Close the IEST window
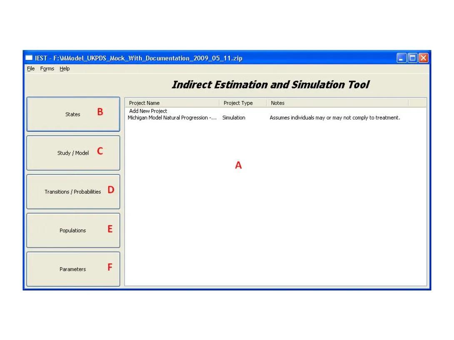Viewport: 454px width, 340px height. point(423,58)
